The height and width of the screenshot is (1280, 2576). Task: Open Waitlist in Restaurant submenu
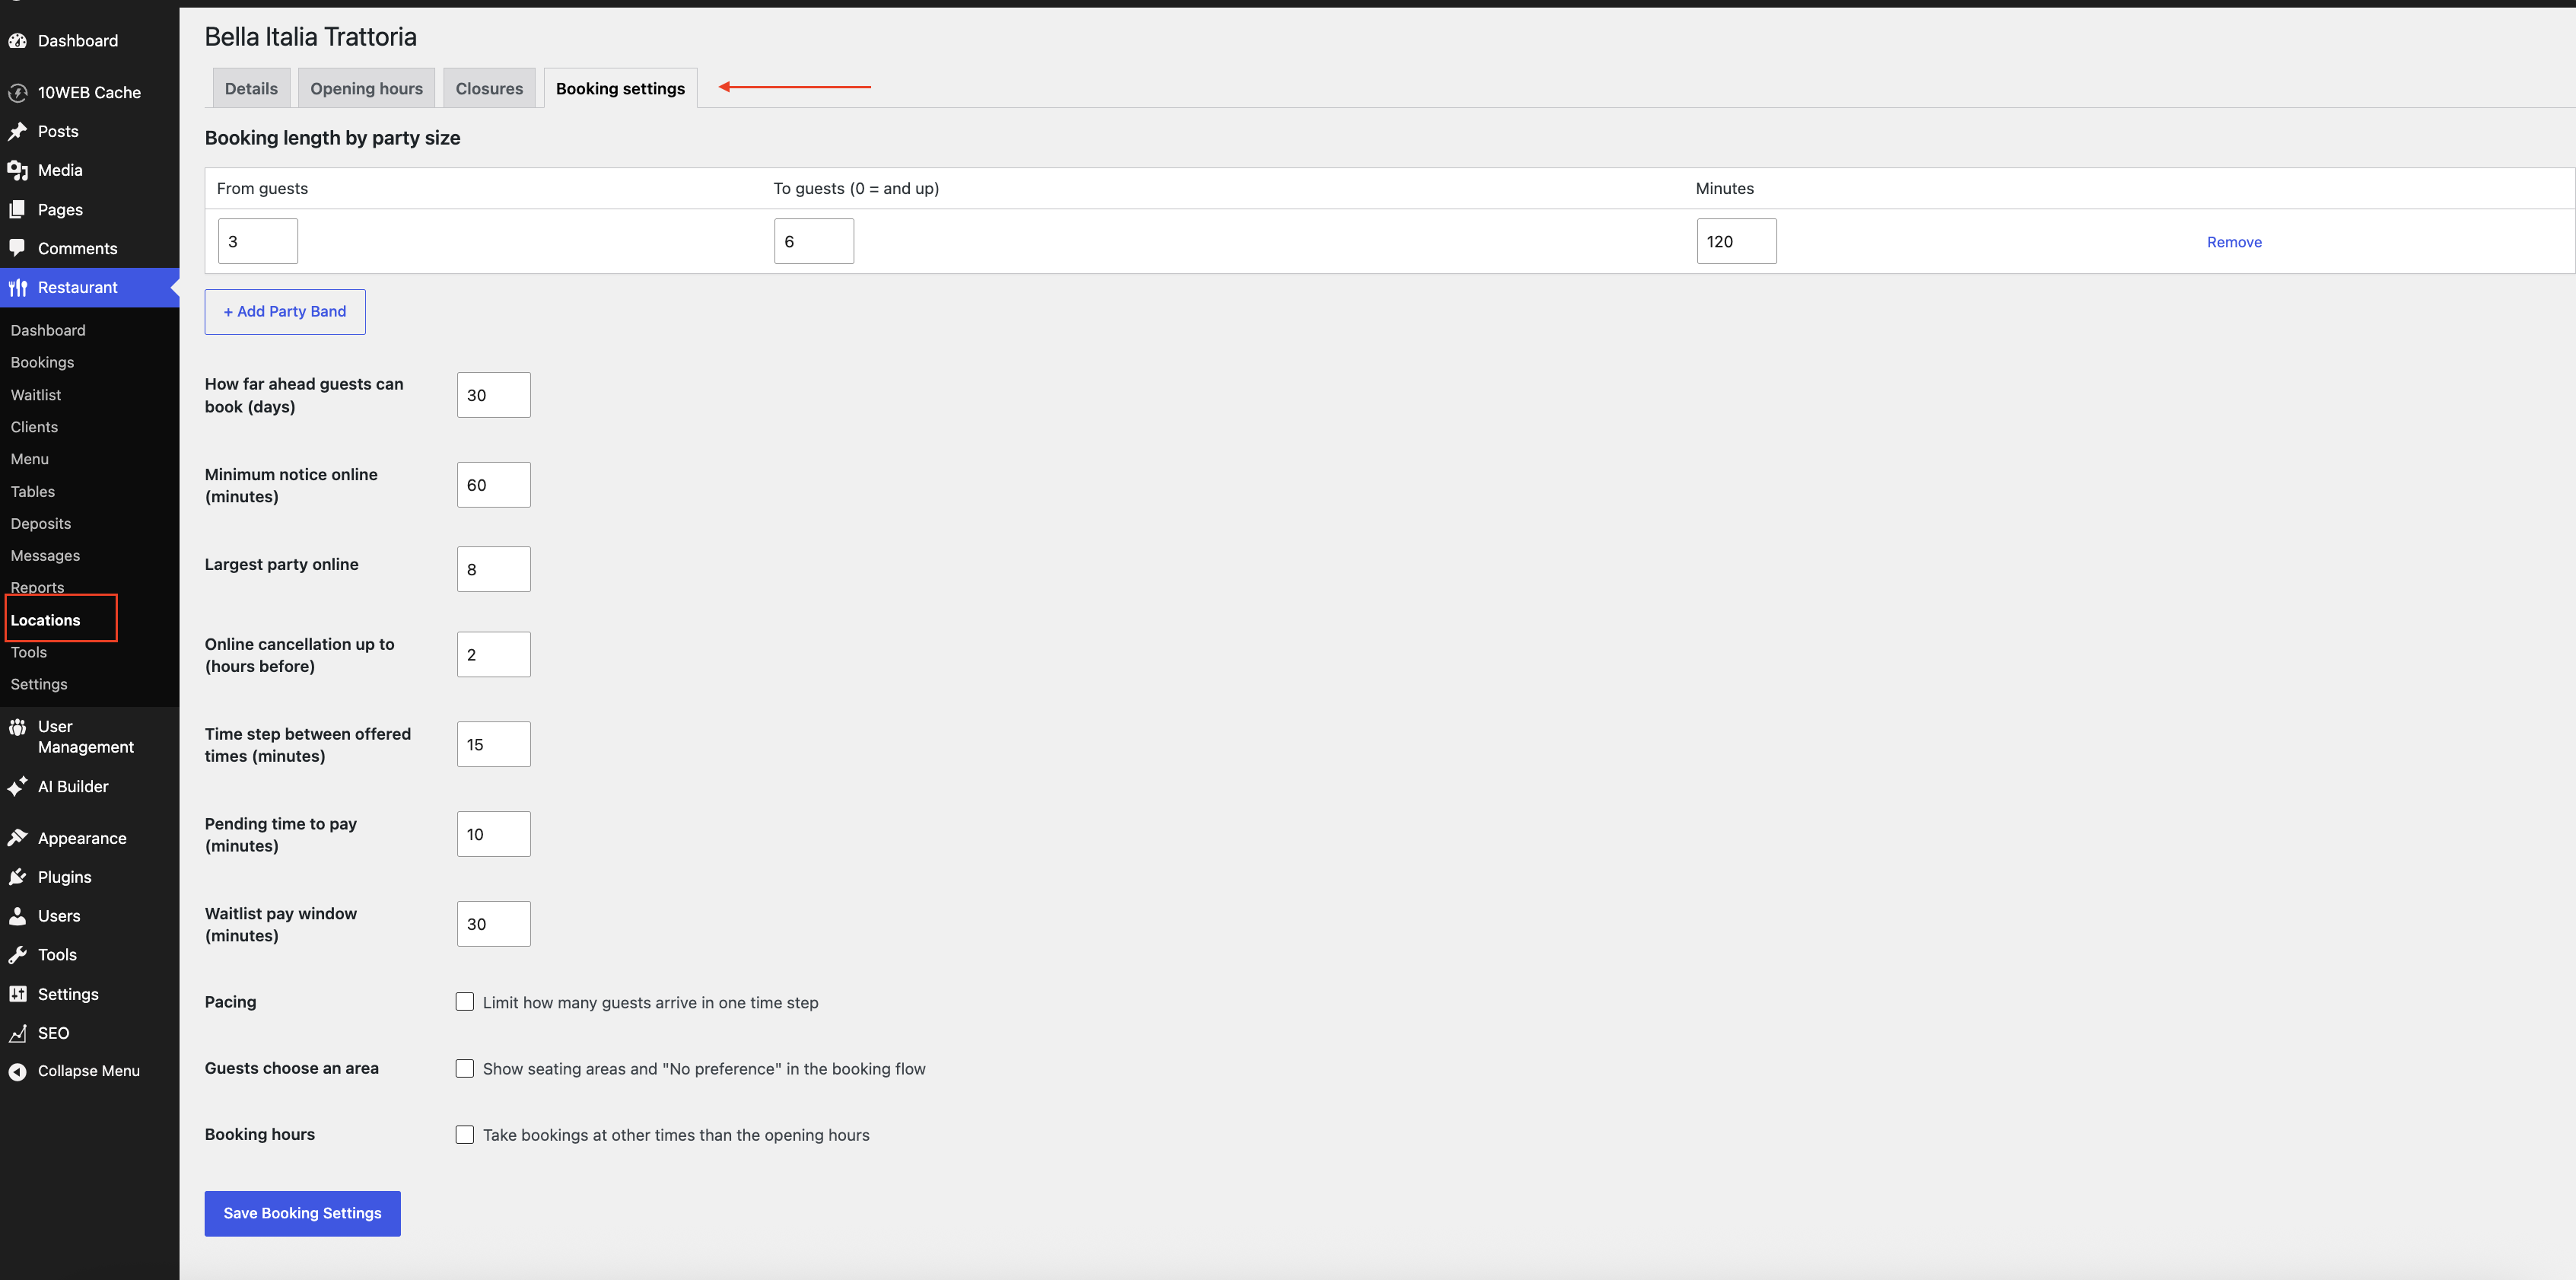click(36, 395)
